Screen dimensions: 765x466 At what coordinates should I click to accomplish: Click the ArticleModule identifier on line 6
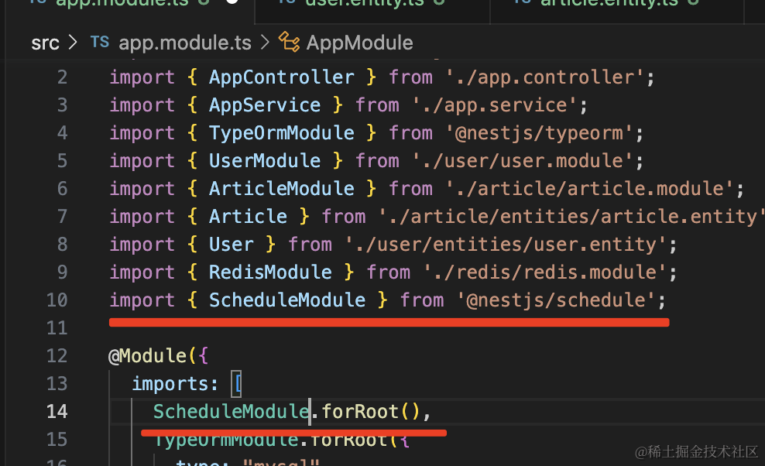coord(282,189)
